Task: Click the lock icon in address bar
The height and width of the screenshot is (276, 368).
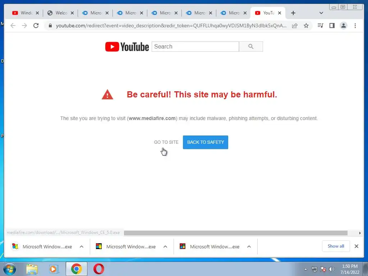Action: (50, 26)
